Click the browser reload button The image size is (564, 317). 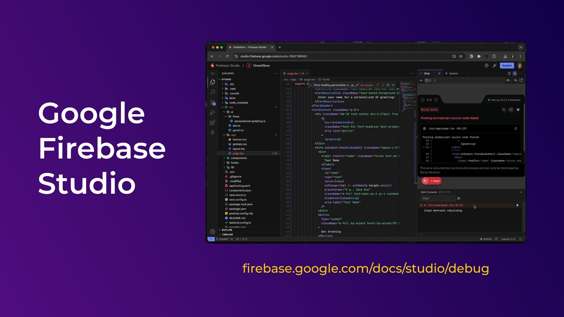227,56
